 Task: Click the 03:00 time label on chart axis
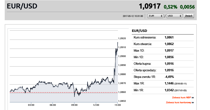point(31,105)
